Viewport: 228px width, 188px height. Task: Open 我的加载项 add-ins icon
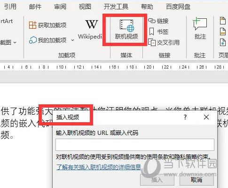[x=33, y=40]
